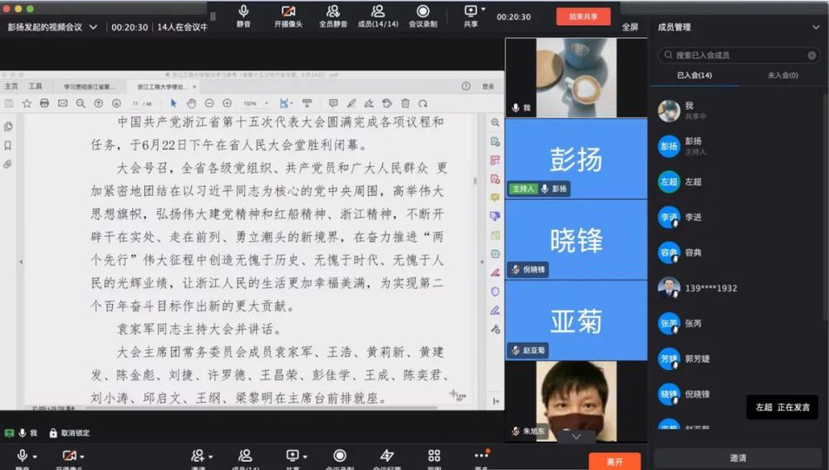Expand the meeting title dropdown arrow
829x470 pixels.
pos(93,27)
